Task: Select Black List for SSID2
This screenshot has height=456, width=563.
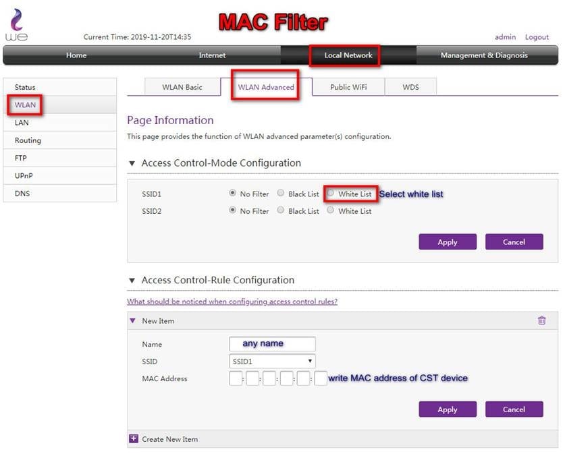Action: 280,210
